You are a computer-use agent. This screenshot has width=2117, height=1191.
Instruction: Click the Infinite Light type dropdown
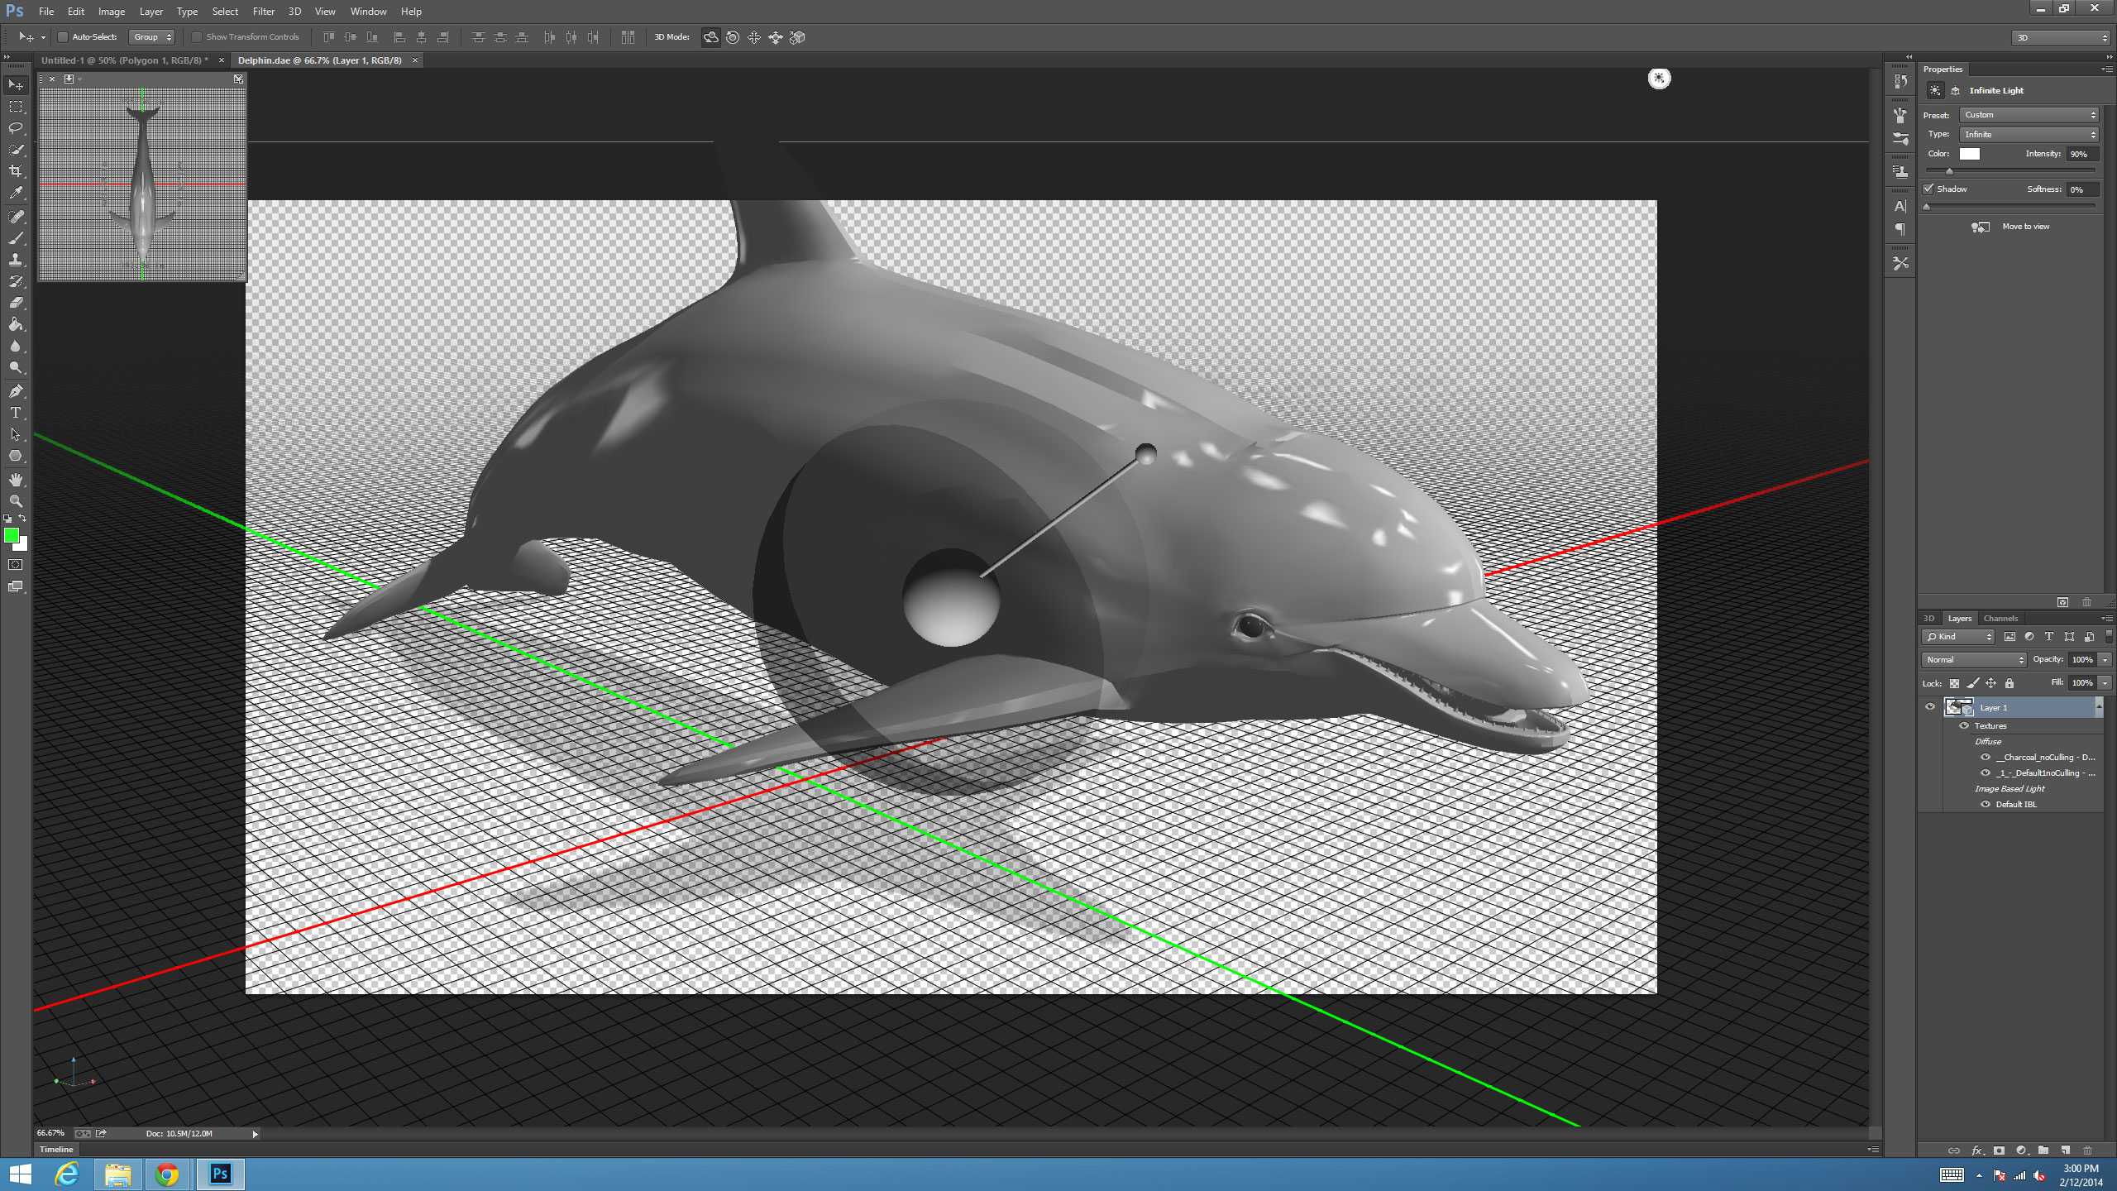[2029, 134]
